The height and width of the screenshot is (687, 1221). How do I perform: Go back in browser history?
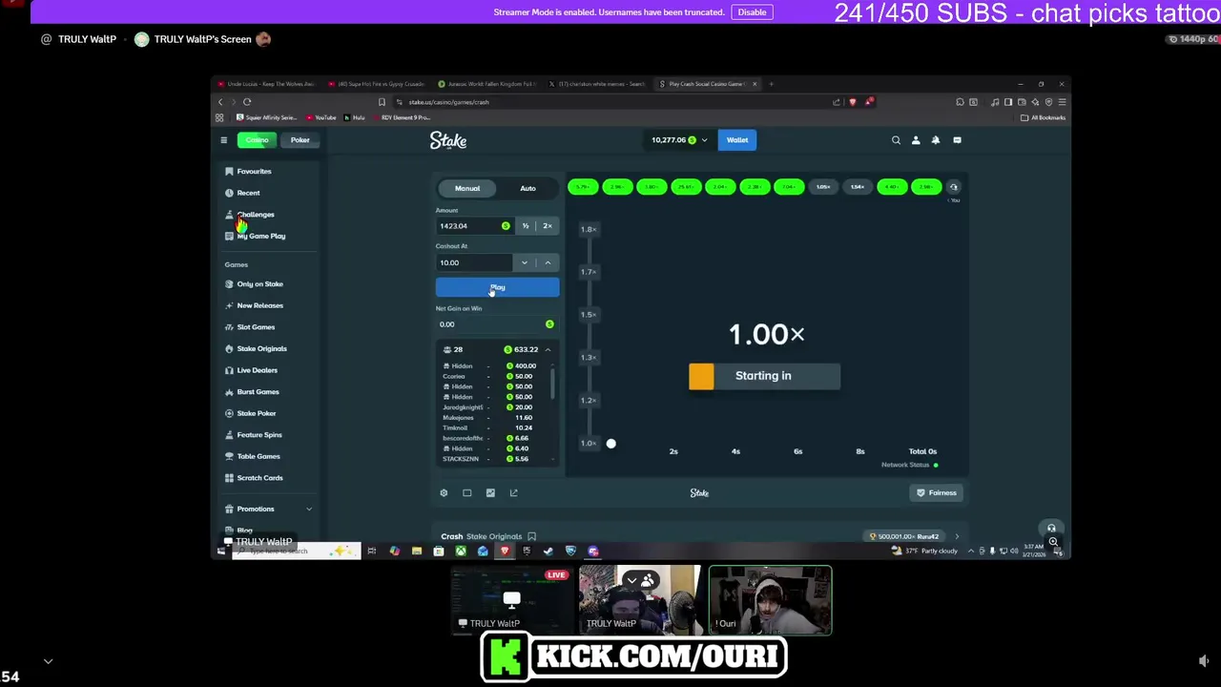pyautogui.click(x=220, y=102)
